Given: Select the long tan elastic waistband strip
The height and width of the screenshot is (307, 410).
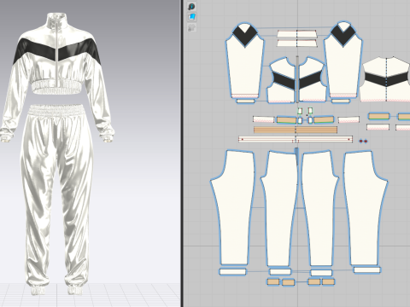Looking at the screenshot, I should (x=296, y=130).
